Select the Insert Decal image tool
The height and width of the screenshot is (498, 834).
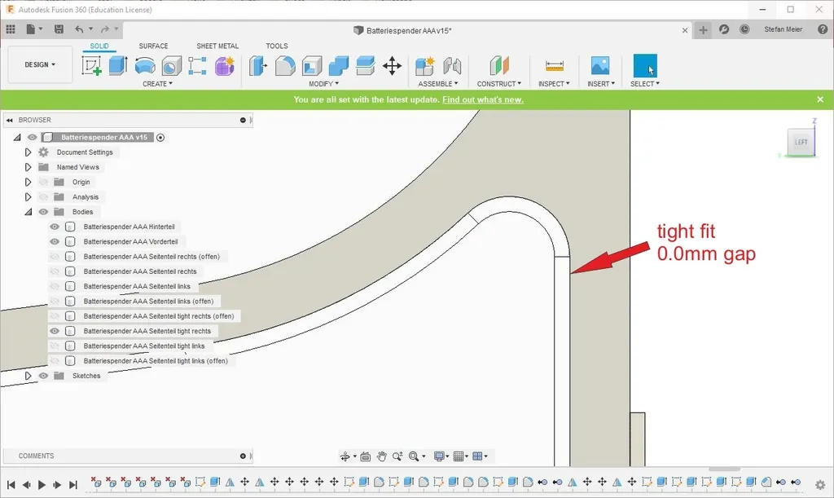coord(600,66)
